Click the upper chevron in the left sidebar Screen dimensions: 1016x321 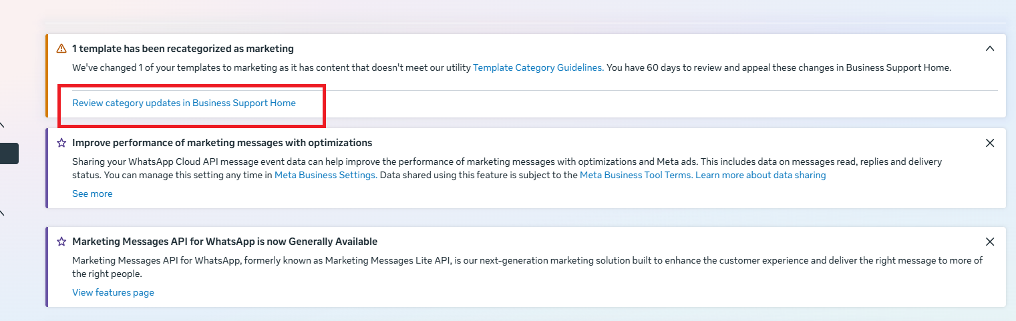click(x=2, y=125)
